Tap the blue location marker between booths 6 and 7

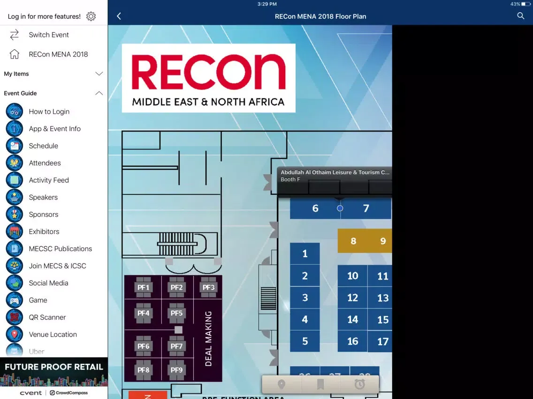(x=340, y=208)
